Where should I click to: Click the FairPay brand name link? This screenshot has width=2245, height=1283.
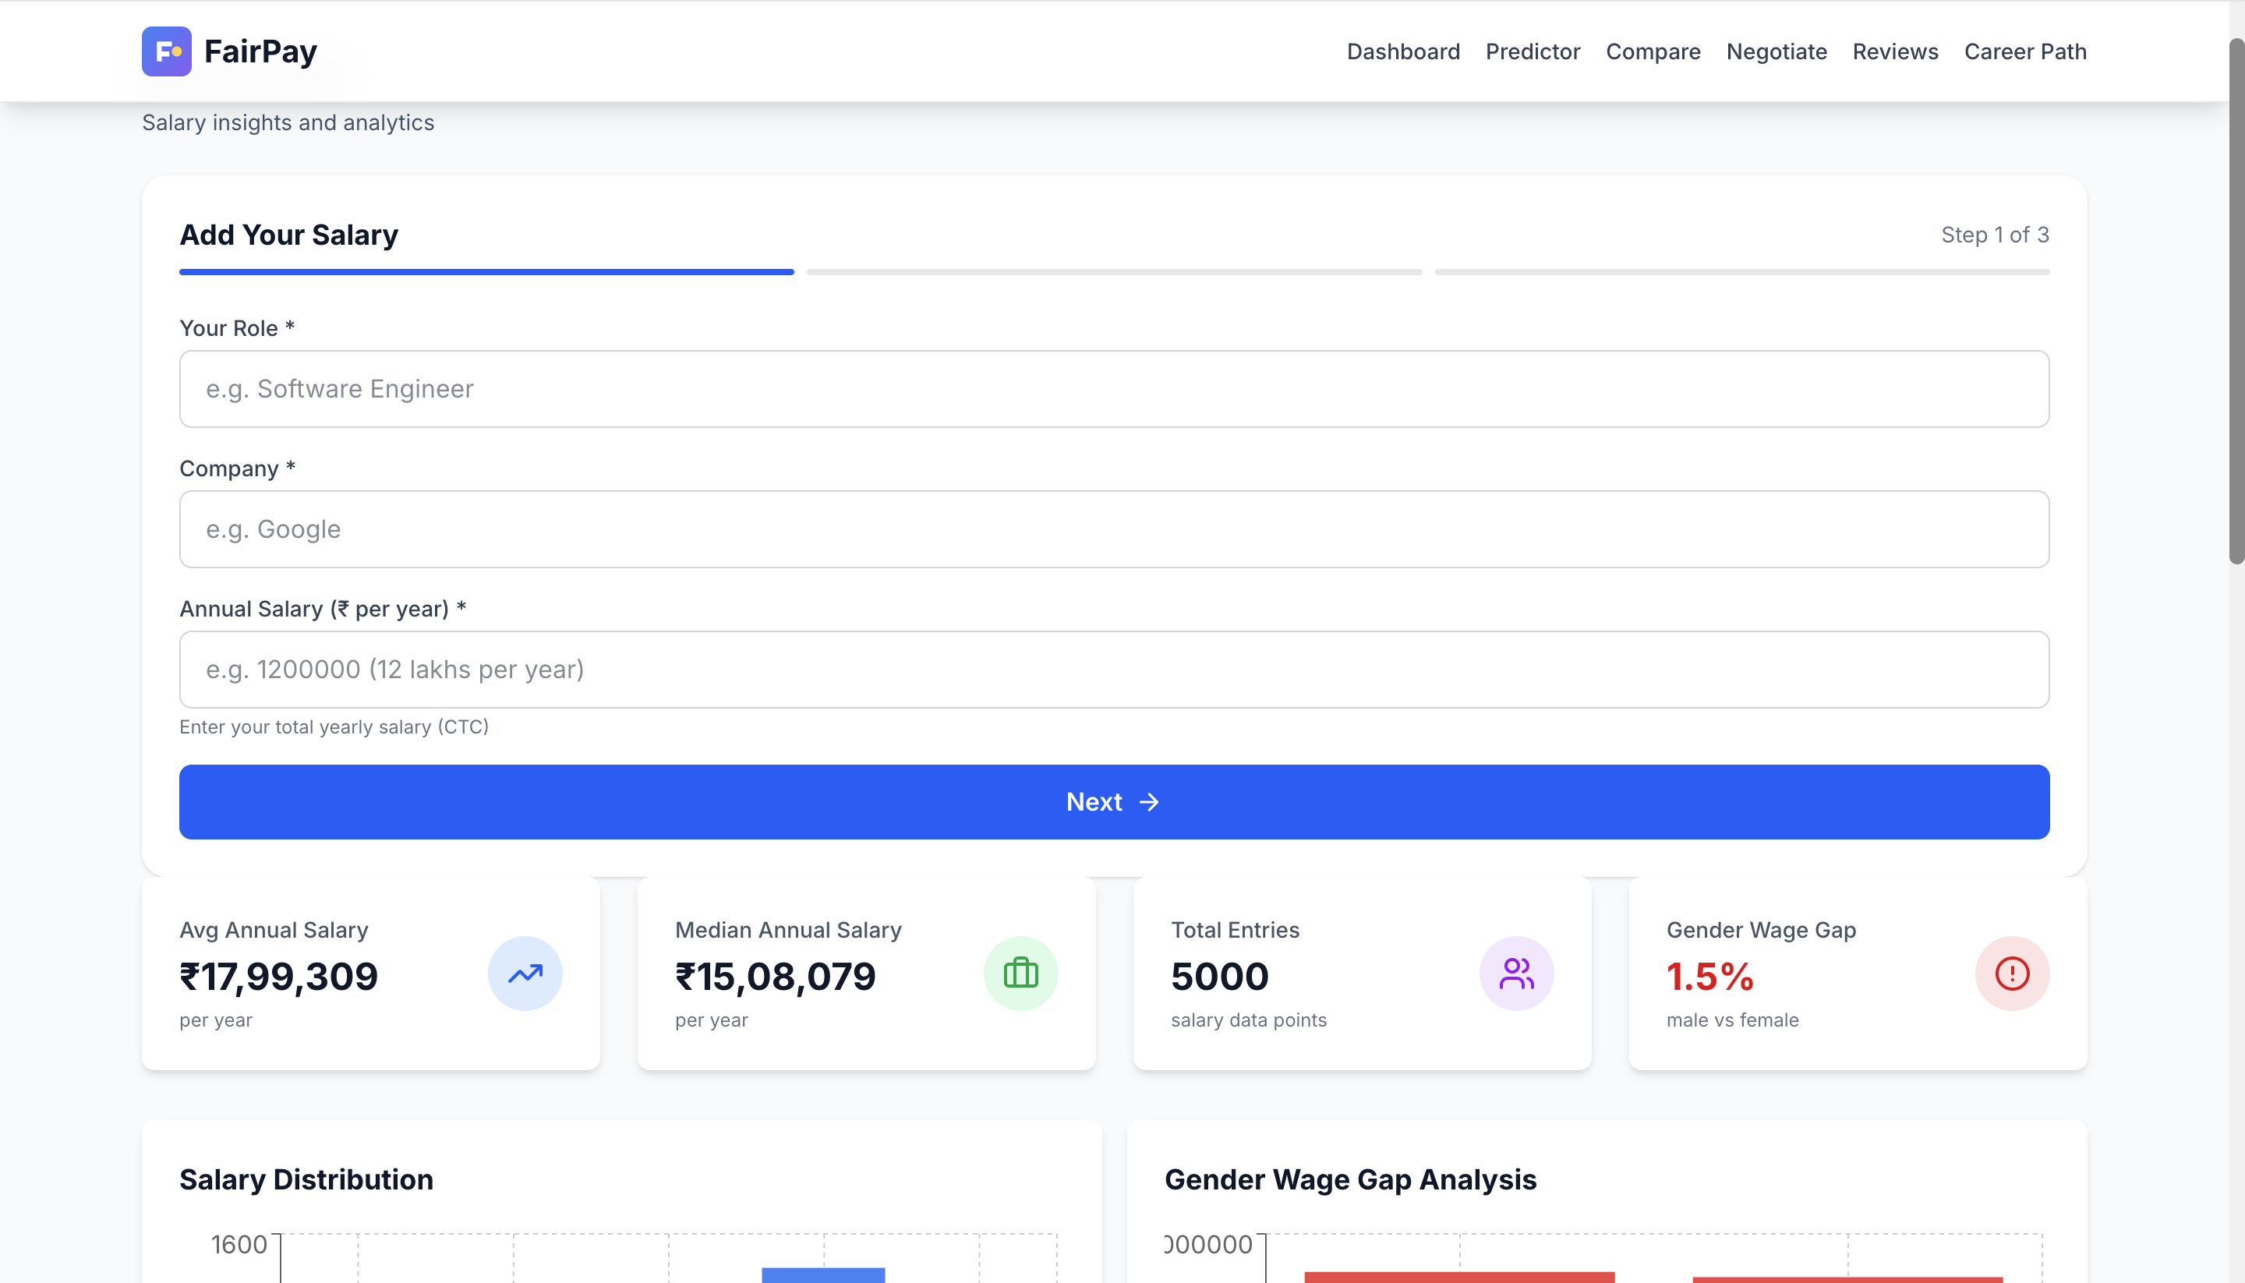pyautogui.click(x=260, y=51)
